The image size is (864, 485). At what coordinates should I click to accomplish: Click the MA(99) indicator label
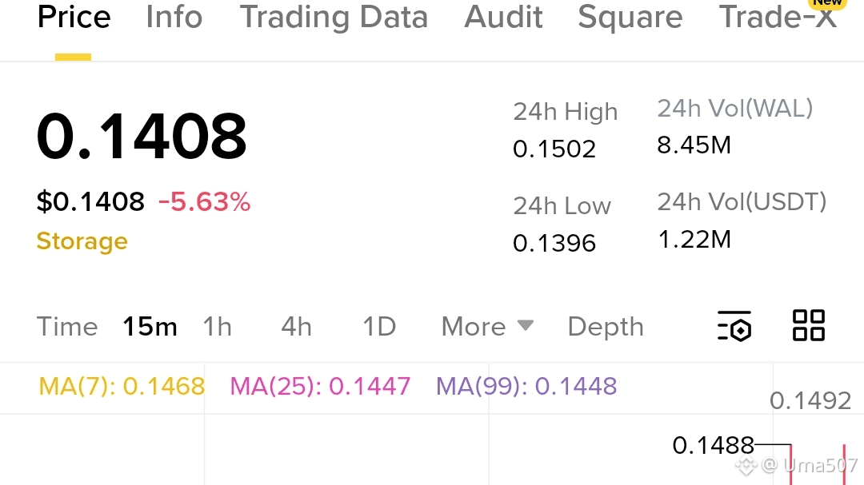click(526, 387)
